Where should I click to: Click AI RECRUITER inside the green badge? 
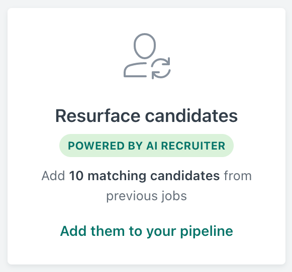(x=186, y=146)
